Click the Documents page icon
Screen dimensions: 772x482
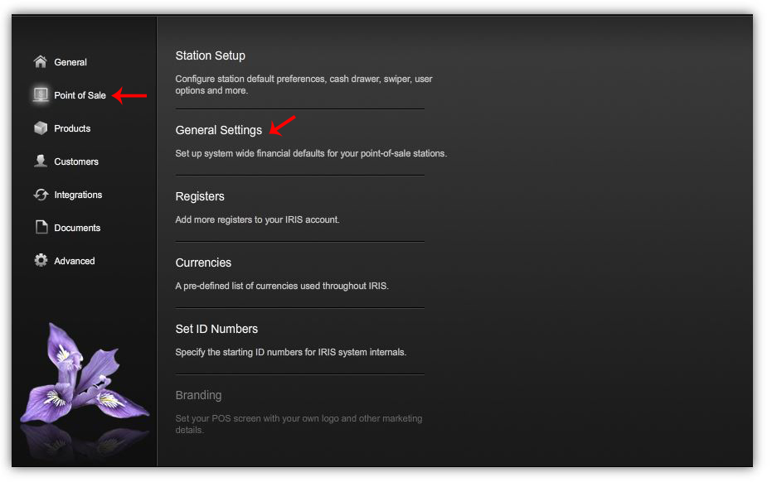(41, 228)
